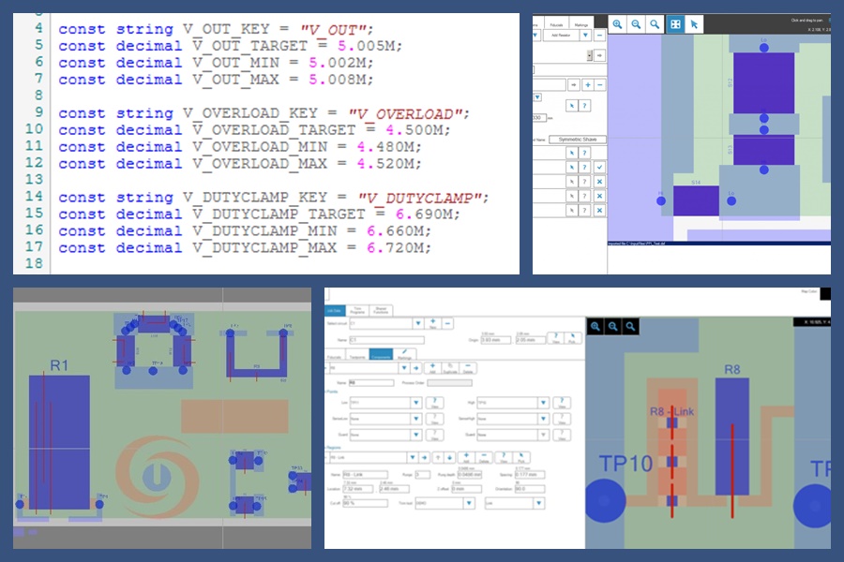The height and width of the screenshot is (562, 844).
Task: Open the Markings tab in bottom panel
Action: [x=405, y=357]
